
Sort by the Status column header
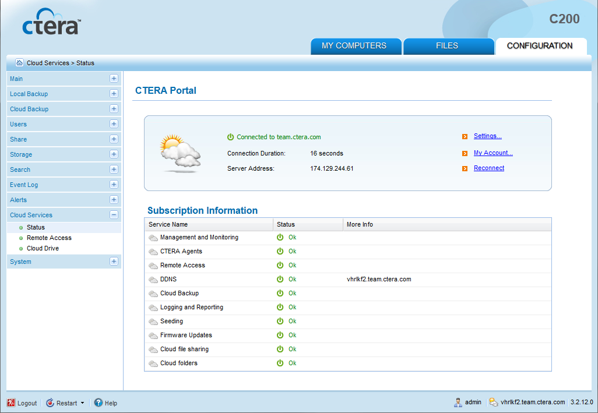pos(308,224)
